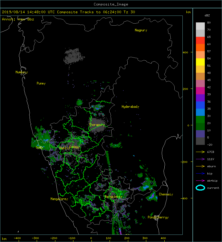Select the light gray 80 dBZ swatch

tap(200, 26)
